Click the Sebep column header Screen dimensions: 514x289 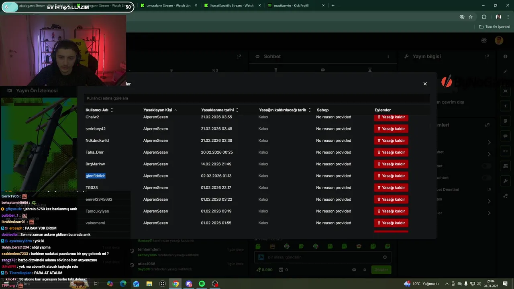[x=322, y=110]
